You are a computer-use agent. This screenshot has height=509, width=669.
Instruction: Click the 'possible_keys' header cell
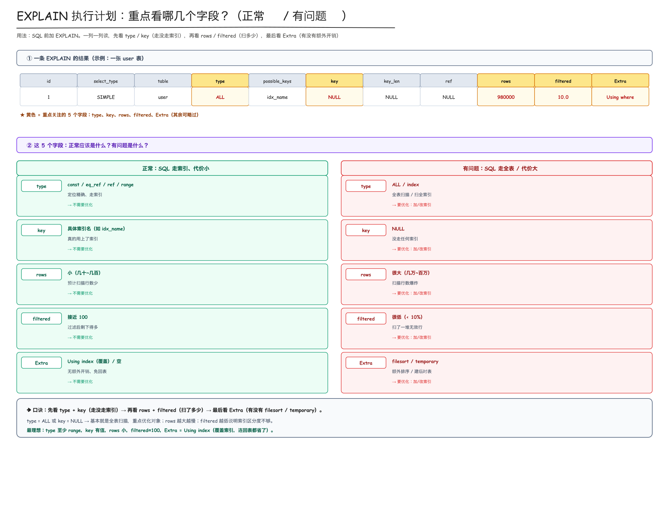pos(277,81)
